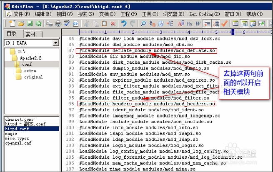Open the [D:] DATA drive dropdown
The image size is (273, 172).
(x=56, y=43)
